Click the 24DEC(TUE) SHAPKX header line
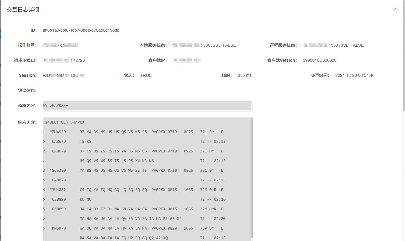405x241 pixels. pyautogui.click(x=65, y=122)
